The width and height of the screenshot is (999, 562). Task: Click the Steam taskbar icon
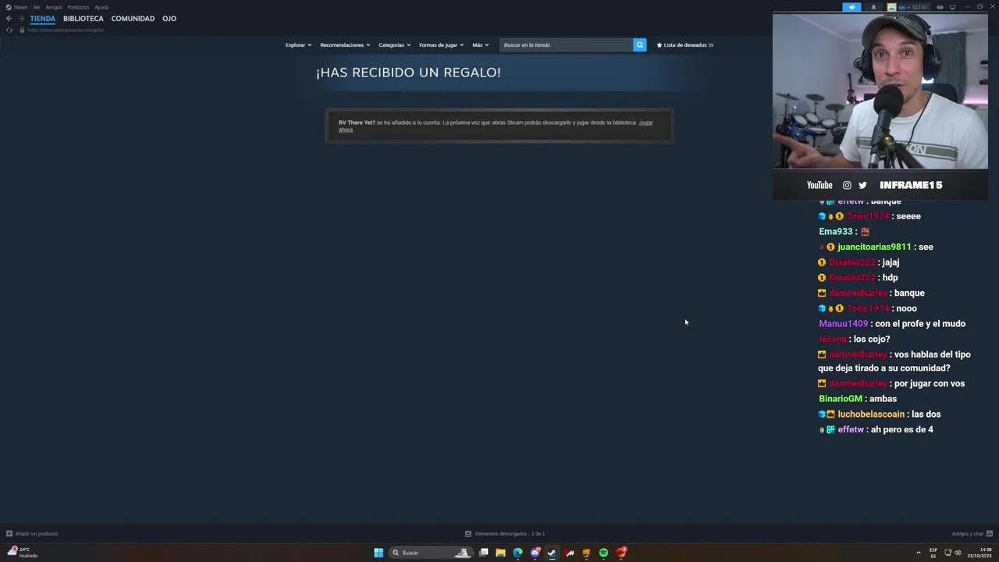tap(552, 553)
